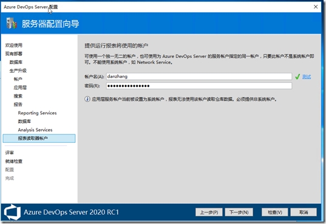Close the Azure DevOps Server configuration window
The width and height of the screenshot is (326, 224).
[x=316, y=7]
